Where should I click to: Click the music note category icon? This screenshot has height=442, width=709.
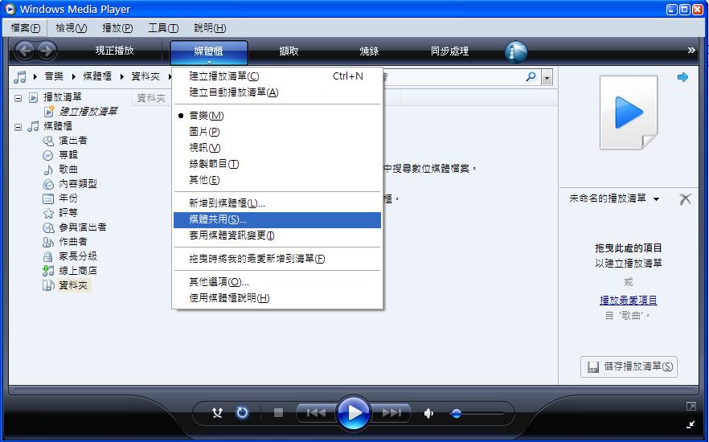coord(19,77)
